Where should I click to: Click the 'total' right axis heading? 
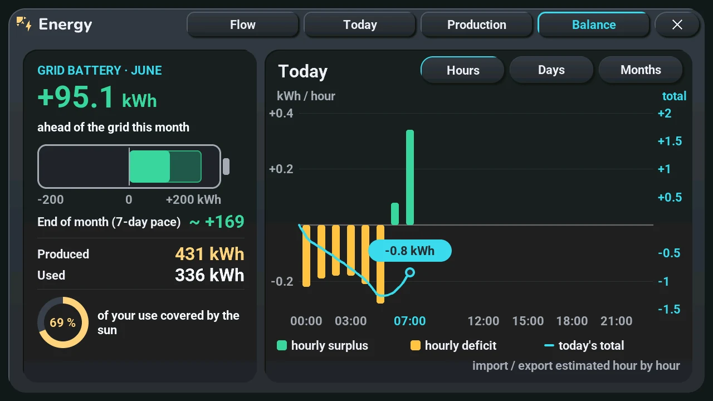click(675, 96)
